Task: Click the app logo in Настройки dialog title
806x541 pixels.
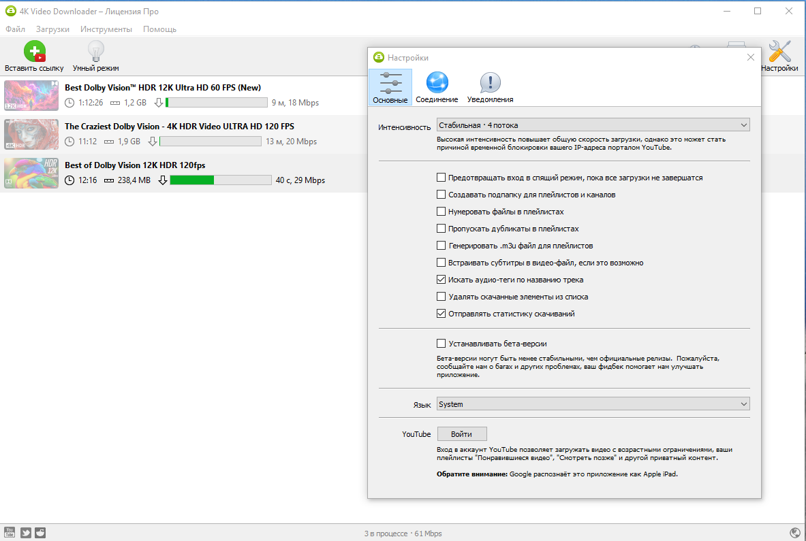Action: pos(379,57)
